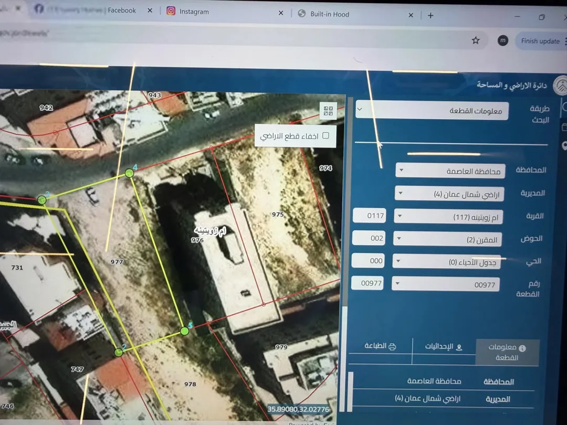The height and width of the screenshot is (425, 567).
Task: Open the معلومات القطعة search method dropdown
Action: (432, 110)
